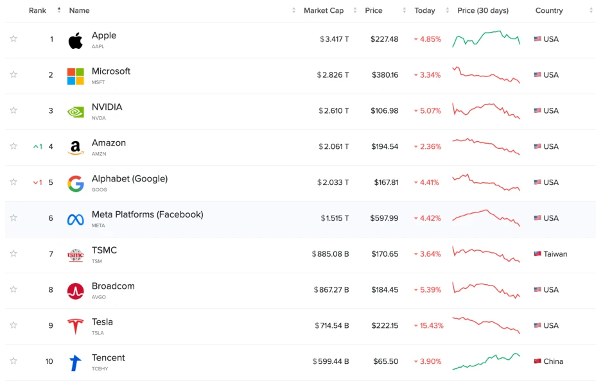Open the Broadcom company link
The width and height of the screenshot is (603, 385).
[x=113, y=286]
